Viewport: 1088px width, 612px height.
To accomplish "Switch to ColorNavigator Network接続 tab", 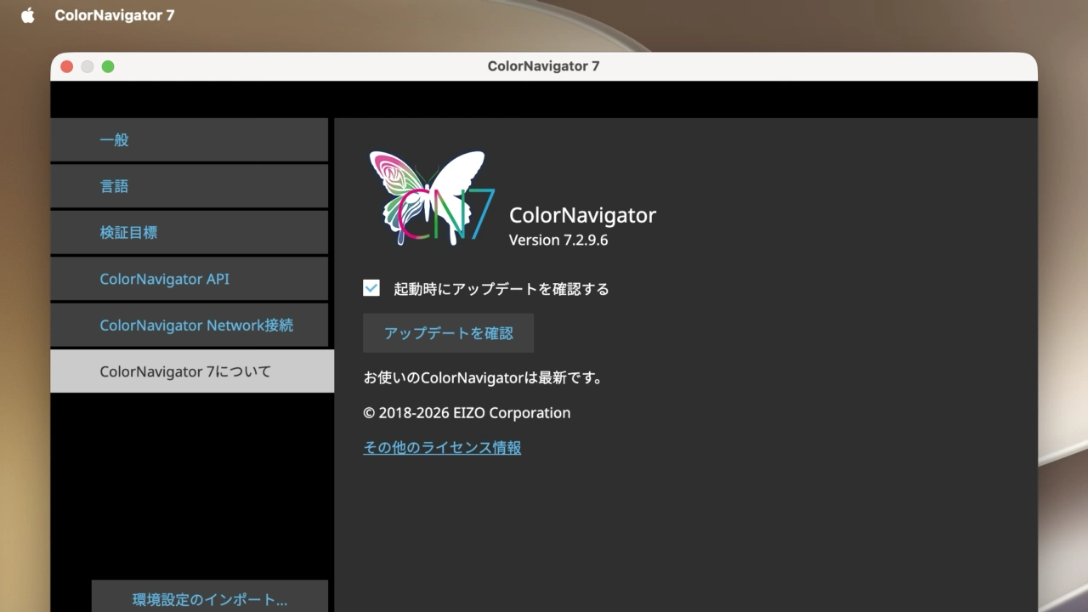I will click(189, 325).
